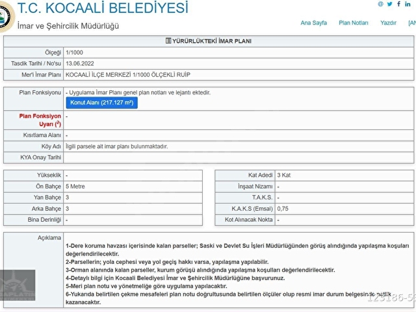Image resolution: width=416 pixels, height=312 pixels.
Task: Select the date 13.06.2022
Action: click(80, 64)
